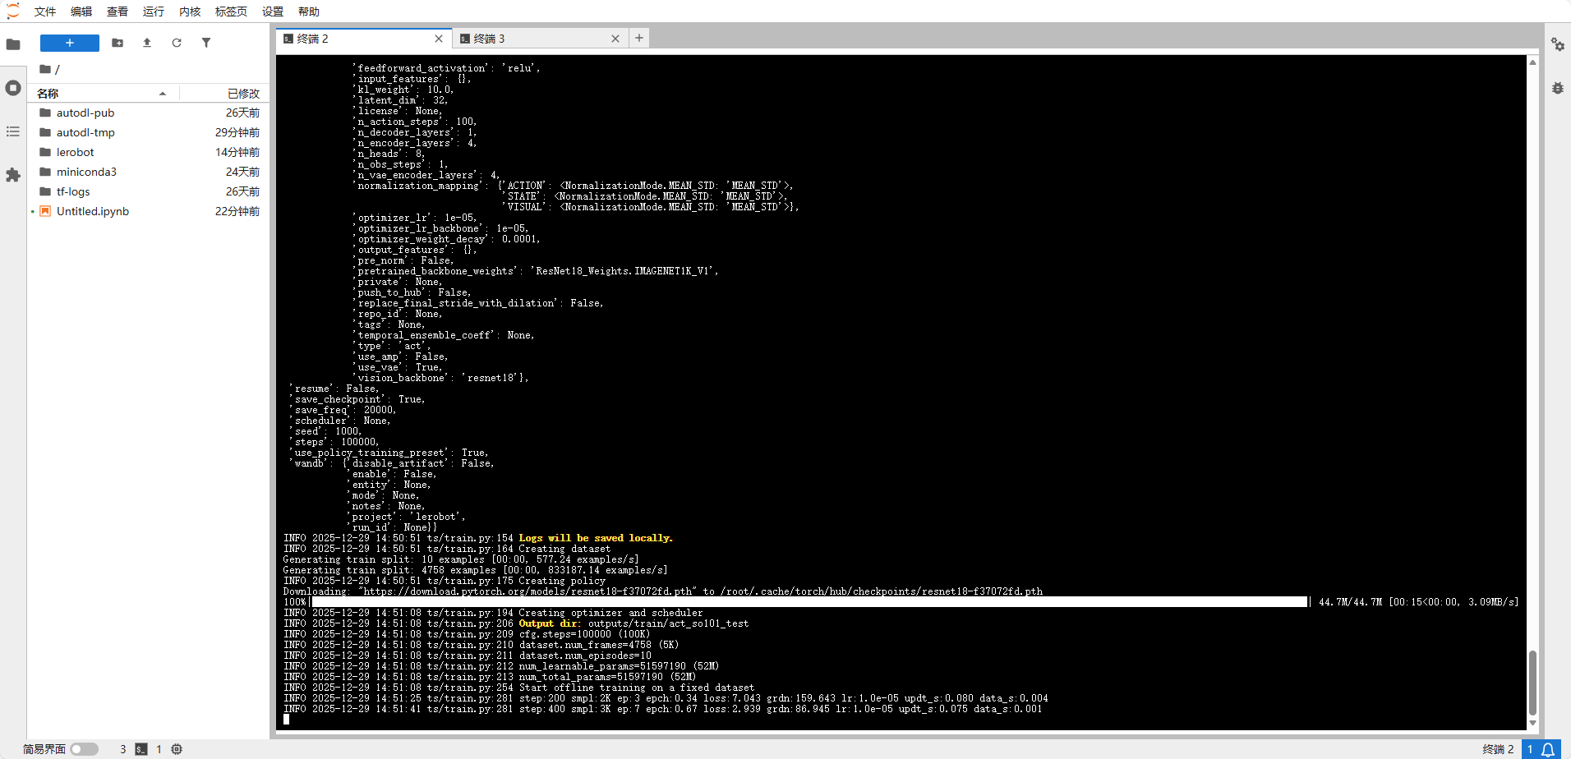Toggle the 简易界面 simple interface switch
Screen dimensions: 1571x759
tap(84, 749)
